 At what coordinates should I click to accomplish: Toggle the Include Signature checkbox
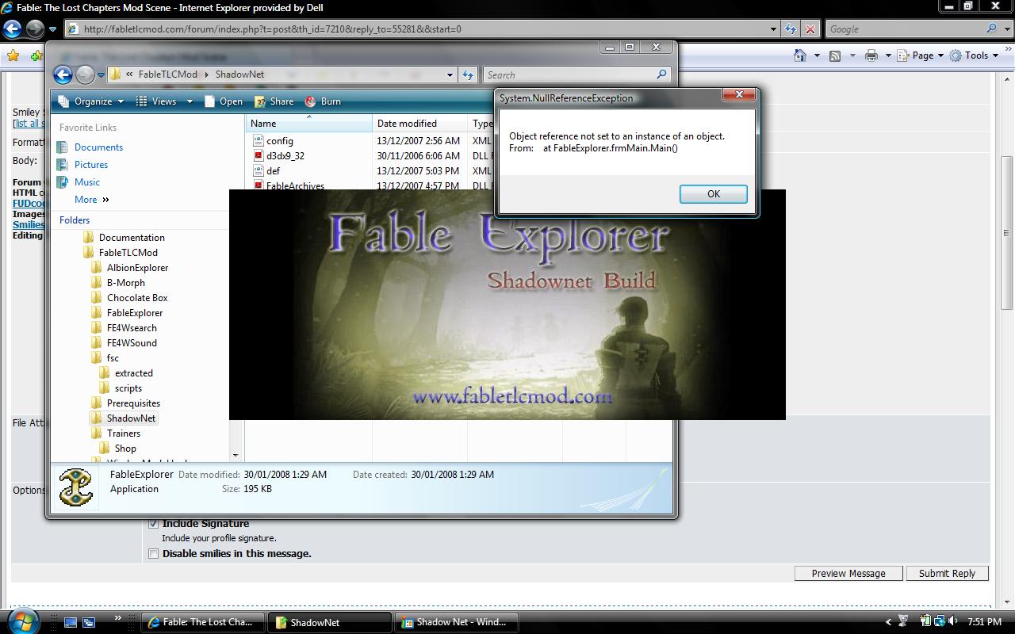[154, 524]
